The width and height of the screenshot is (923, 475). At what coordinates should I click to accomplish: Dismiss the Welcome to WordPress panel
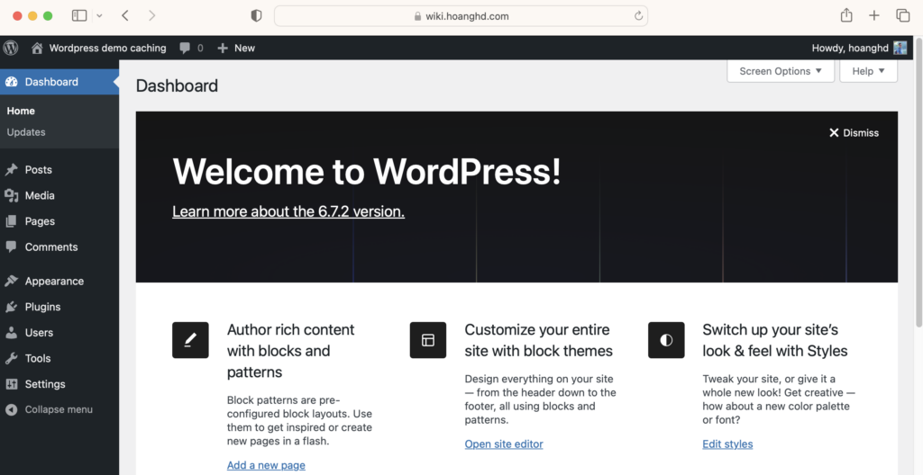854,133
